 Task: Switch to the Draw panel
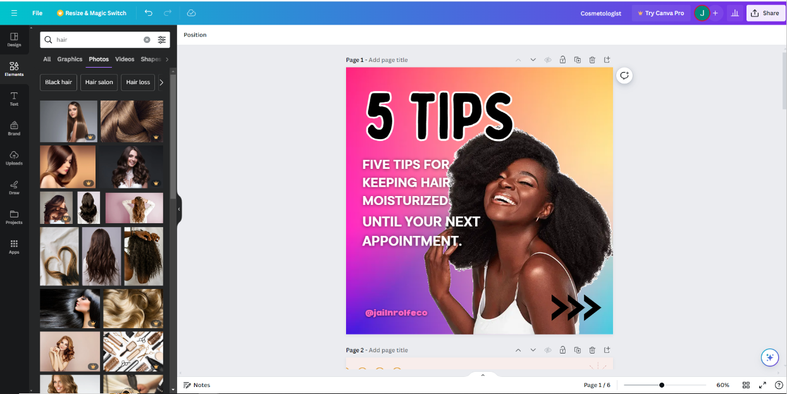pyautogui.click(x=14, y=188)
